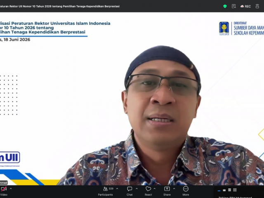Open the meeting transcript icon in top bar
Viewport: 264px width, 198px height.
point(234,7)
